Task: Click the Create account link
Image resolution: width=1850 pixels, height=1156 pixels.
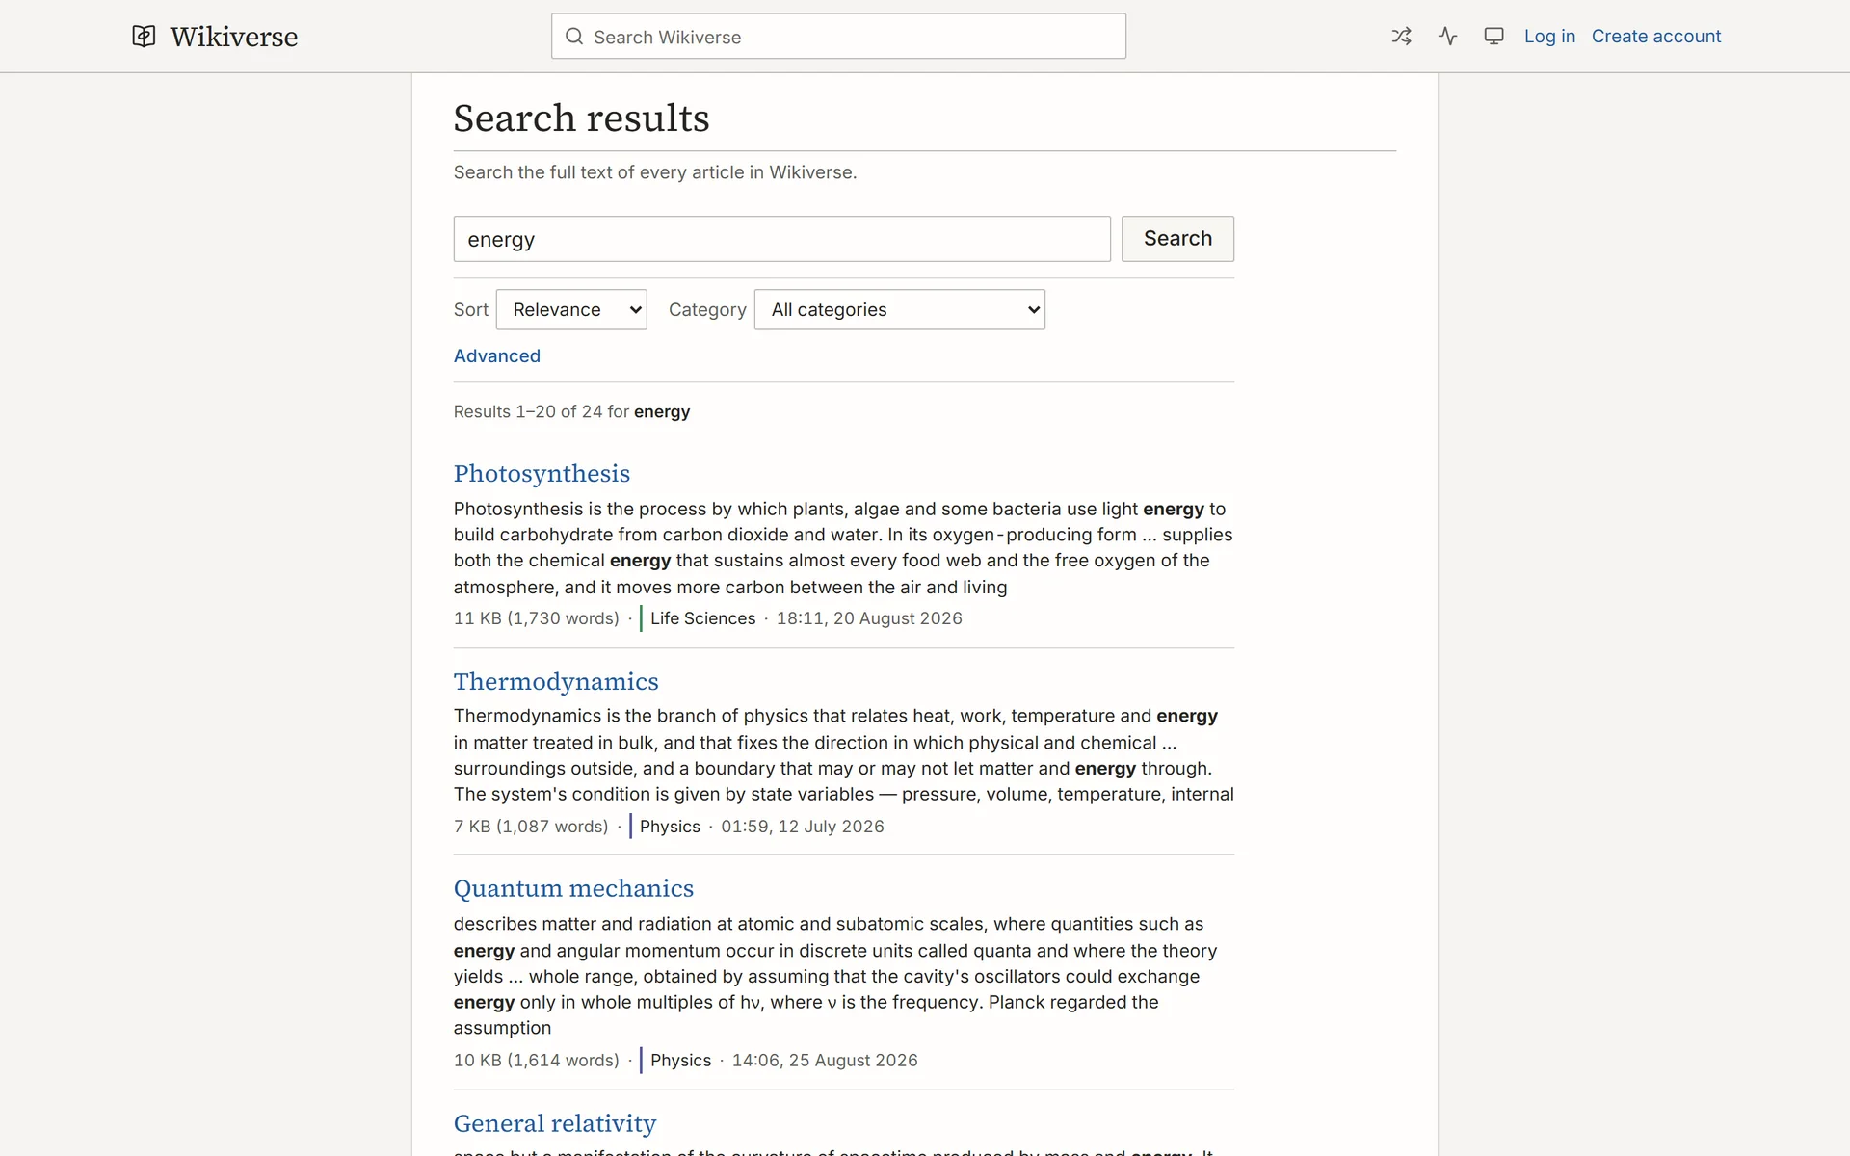Action: (1655, 37)
